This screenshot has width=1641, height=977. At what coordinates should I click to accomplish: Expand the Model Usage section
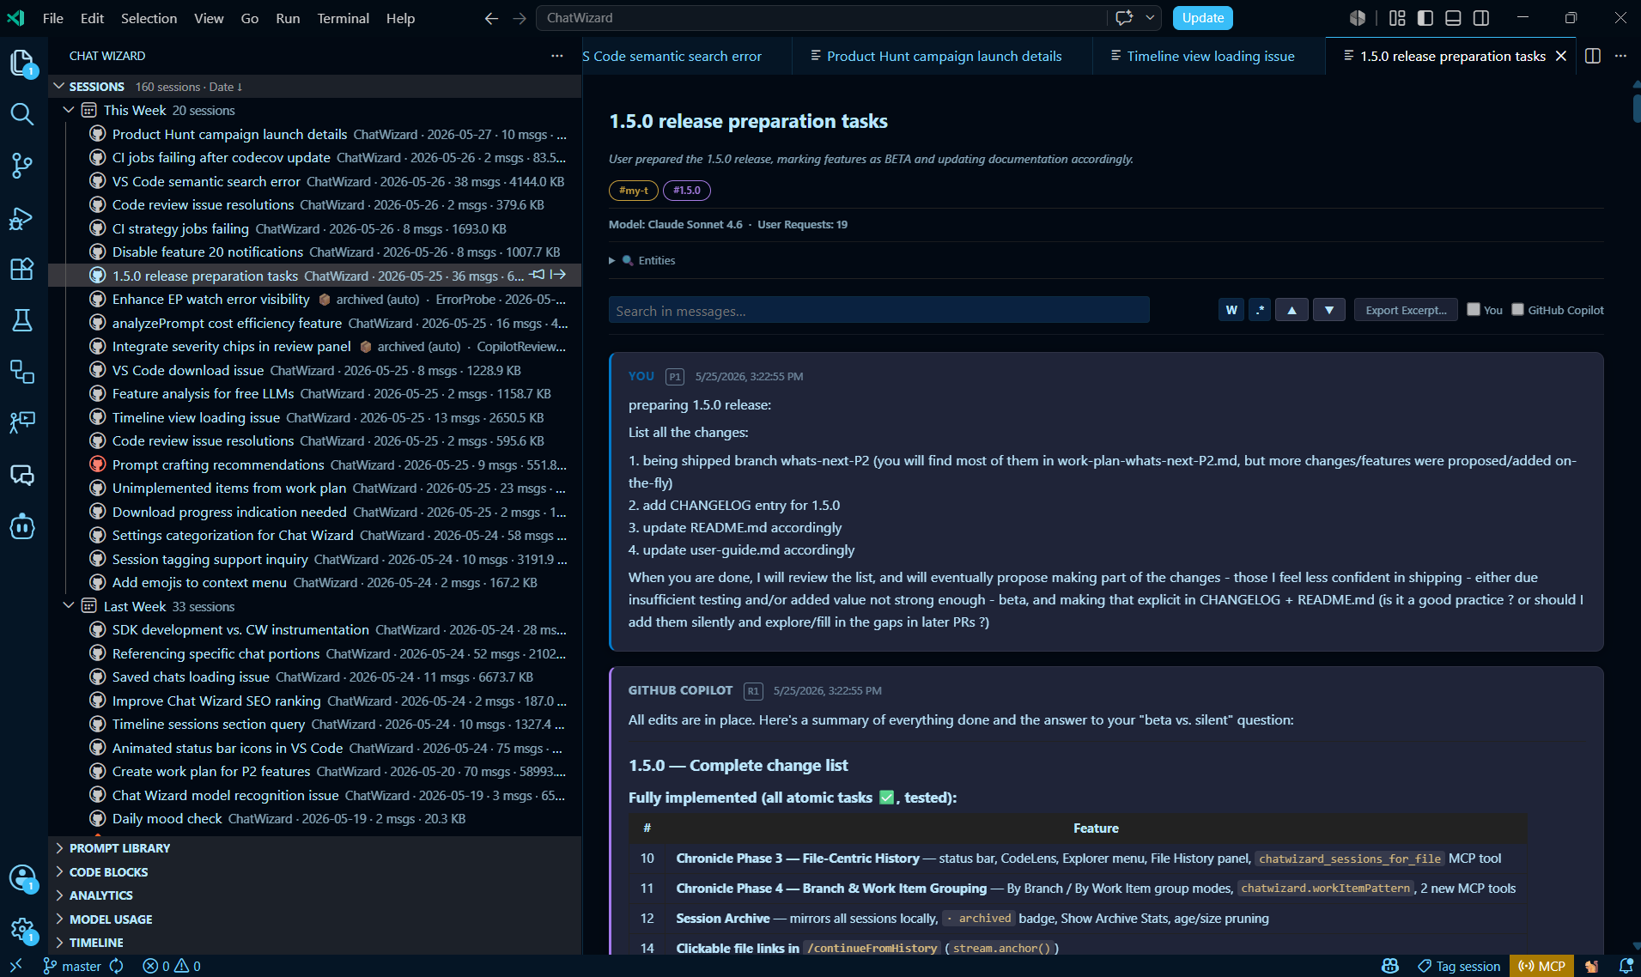coord(111,919)
